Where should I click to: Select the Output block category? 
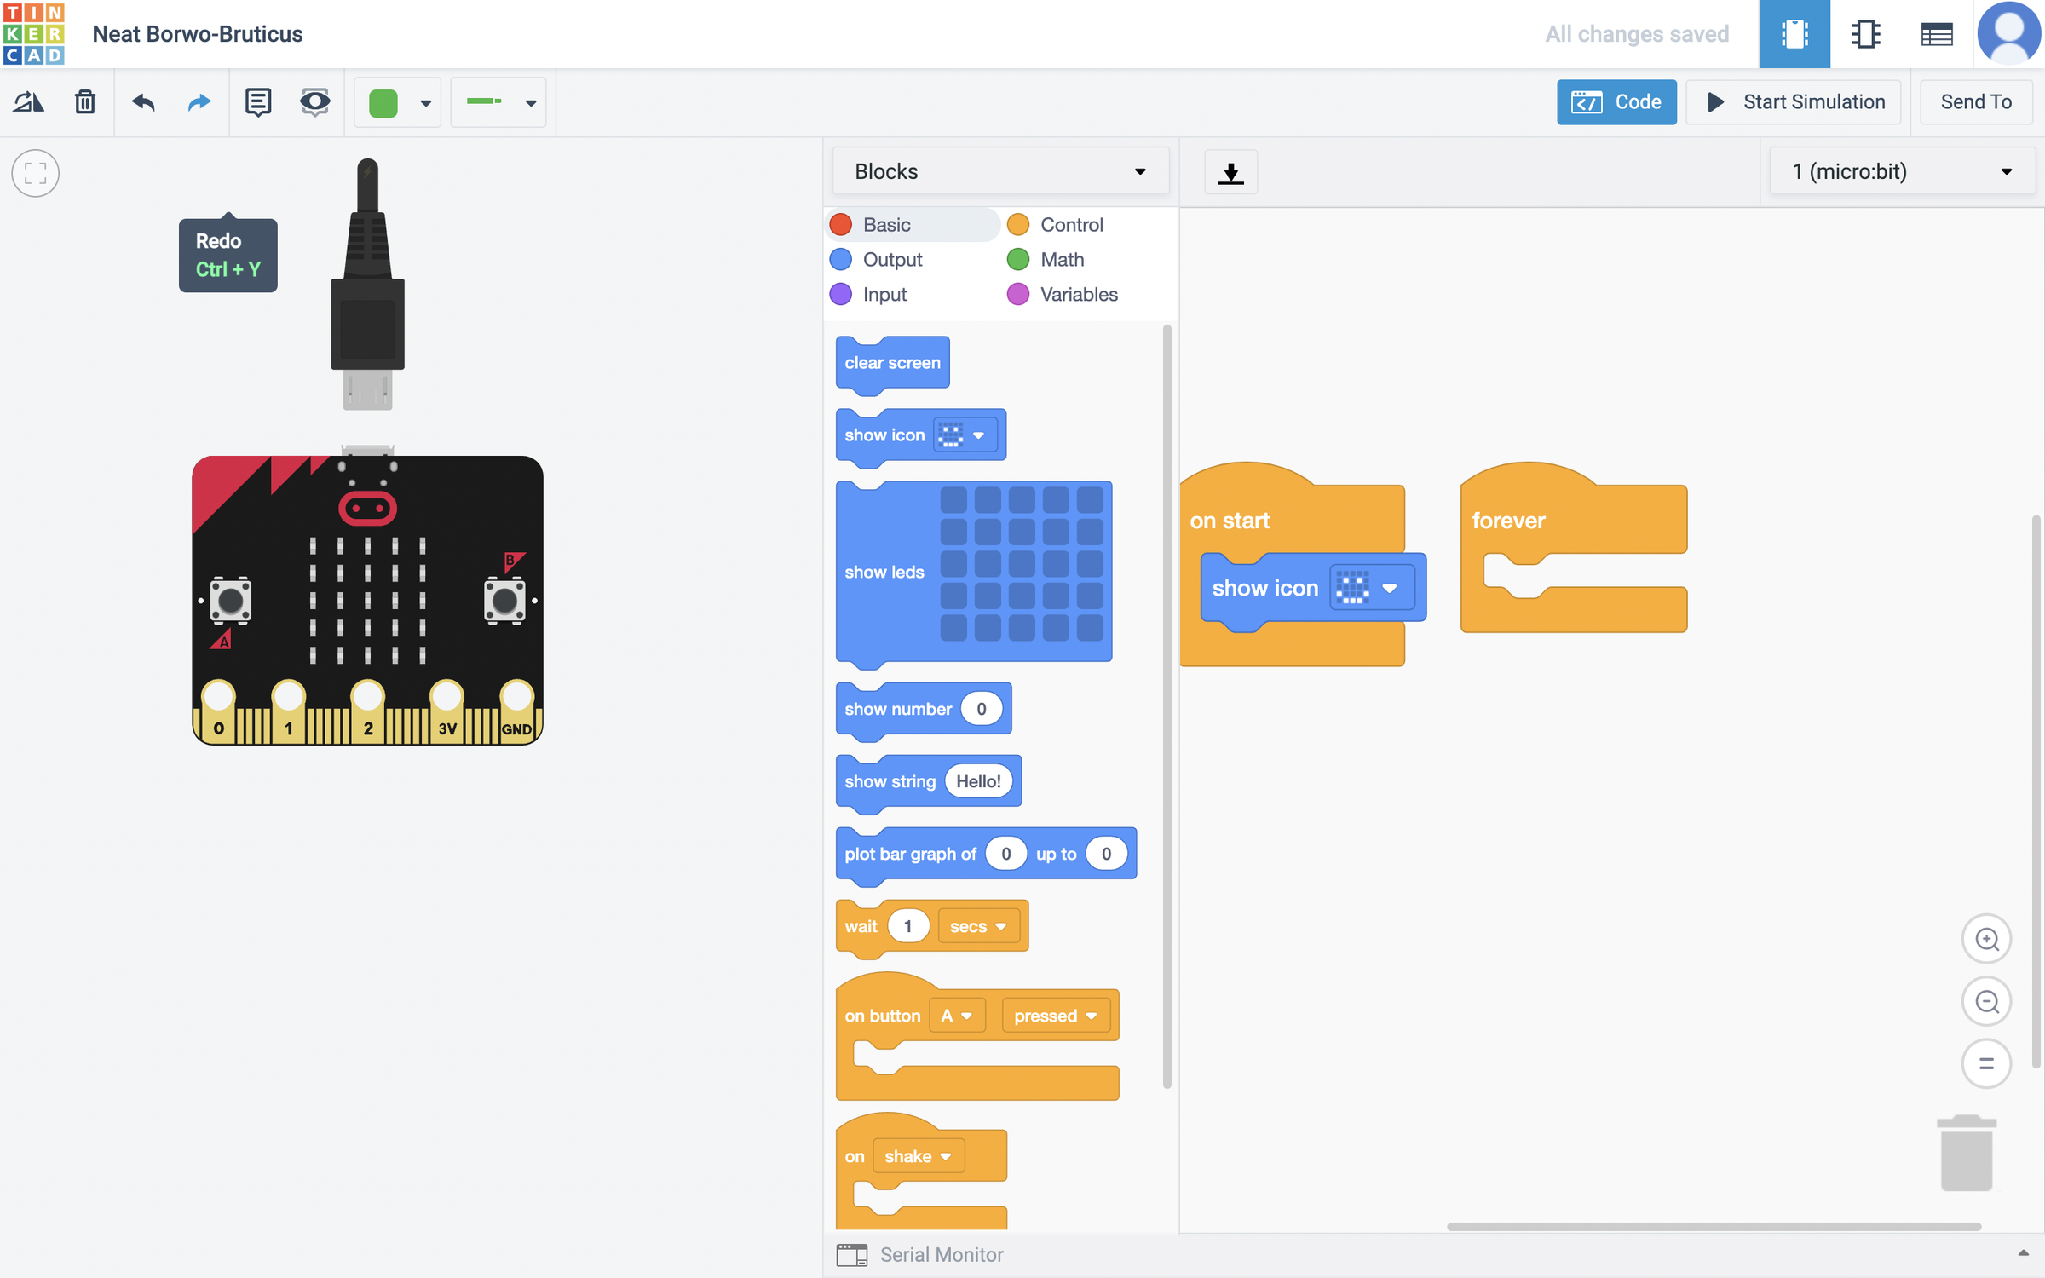coord(891,259)
